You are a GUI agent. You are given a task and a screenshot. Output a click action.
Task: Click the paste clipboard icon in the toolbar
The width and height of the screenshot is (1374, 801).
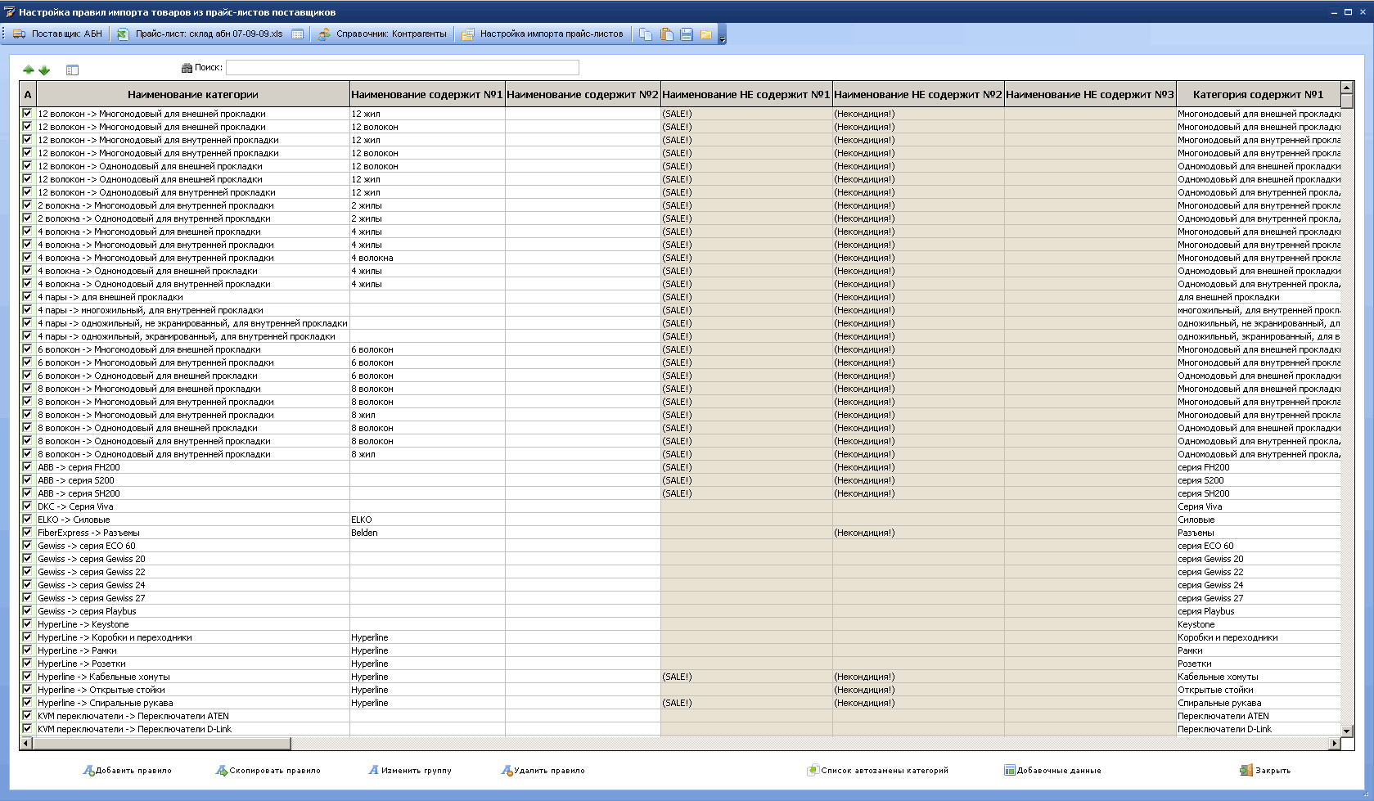click(667, 34)
